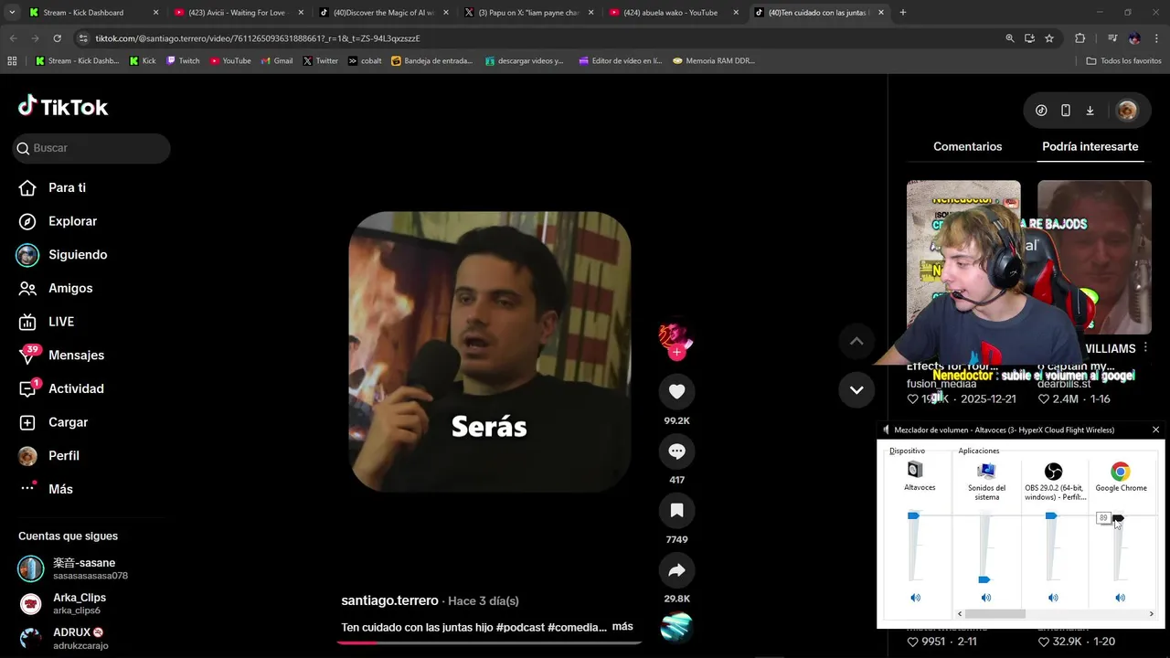The width and height of the screenshot is (1170, 658).
Task: Like the video with the heart icon
Action: [x=676, y=391]
